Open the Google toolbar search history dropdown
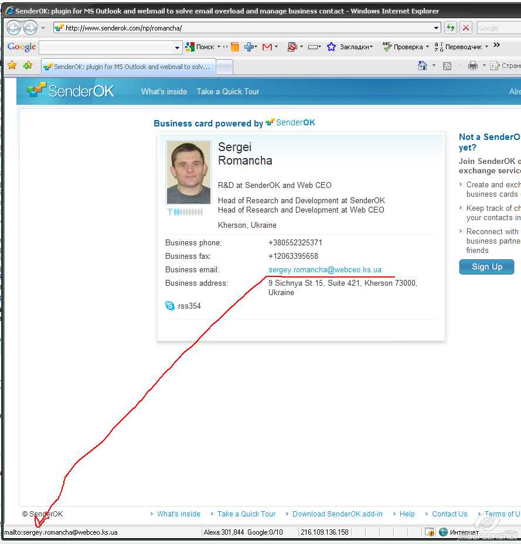 tap(178, 47)
